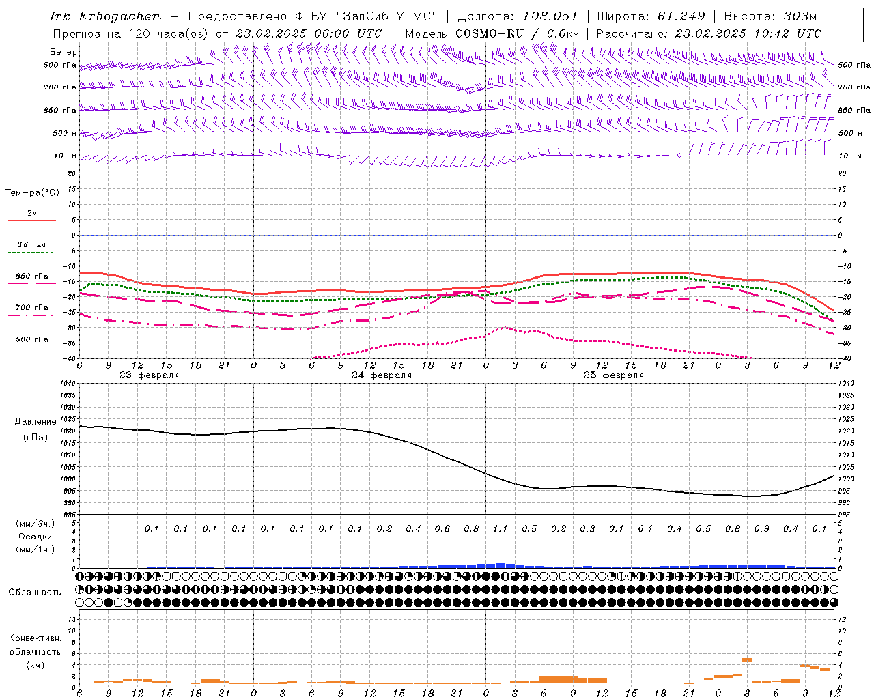Click the Осадки label
The width and height of the screenshot is (874, 699).
[36, 537]
